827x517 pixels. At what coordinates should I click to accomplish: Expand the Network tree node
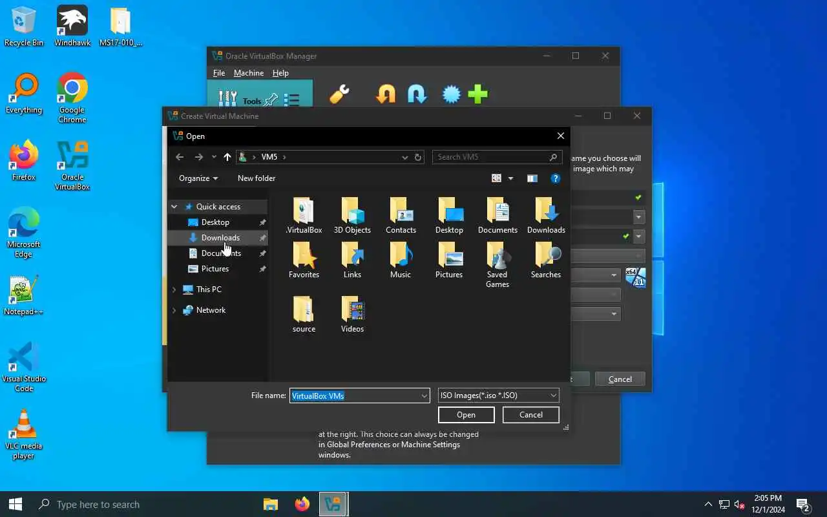(x=174, y=310)
